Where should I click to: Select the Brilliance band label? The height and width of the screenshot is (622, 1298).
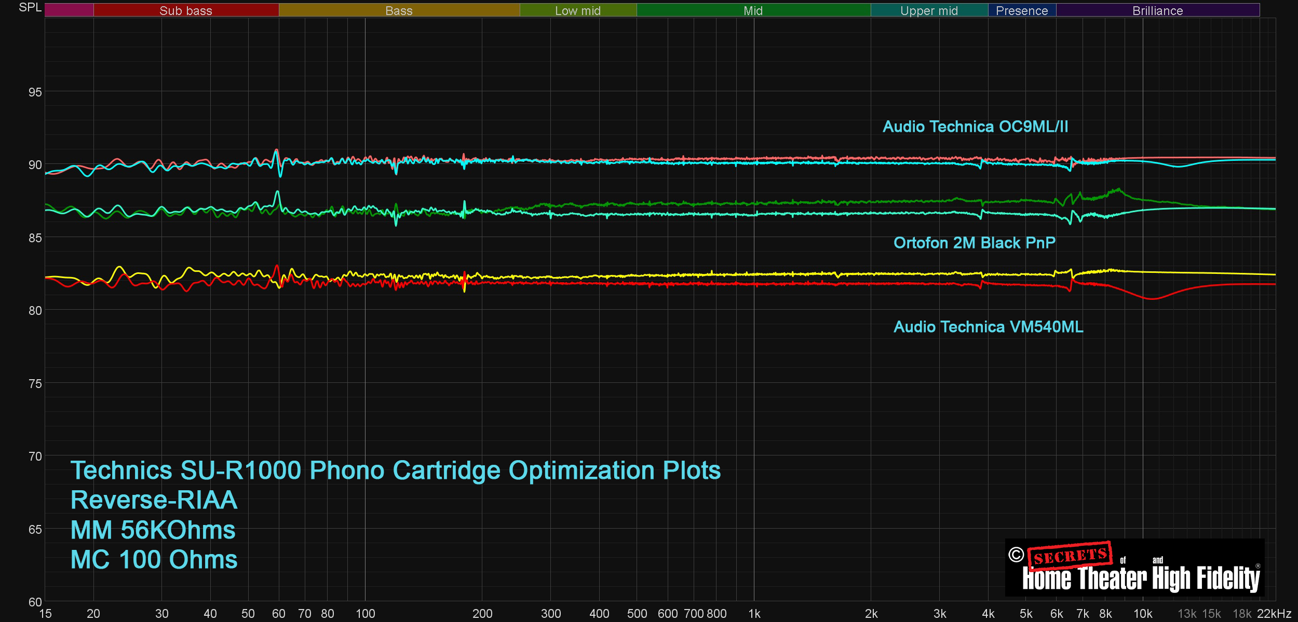click(1157, 10)
